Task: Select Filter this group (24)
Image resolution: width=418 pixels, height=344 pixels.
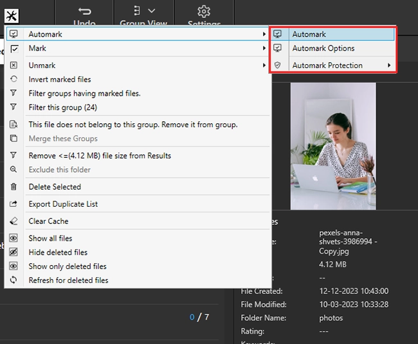Action: [138, 107]
